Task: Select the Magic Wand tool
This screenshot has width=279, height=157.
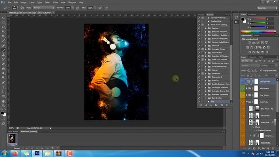Action: tap(3, 32)
